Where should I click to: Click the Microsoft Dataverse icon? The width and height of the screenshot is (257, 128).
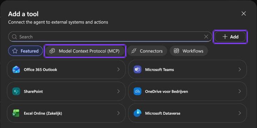click(x=137, y=113)
